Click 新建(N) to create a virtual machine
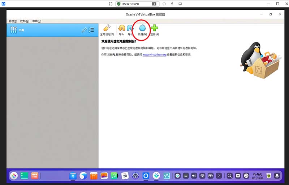The width and height of the screenshot is (289, 185). click(142, 30)
